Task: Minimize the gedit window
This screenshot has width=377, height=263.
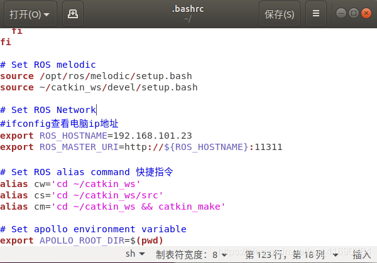Action: (x=341, y=13)
